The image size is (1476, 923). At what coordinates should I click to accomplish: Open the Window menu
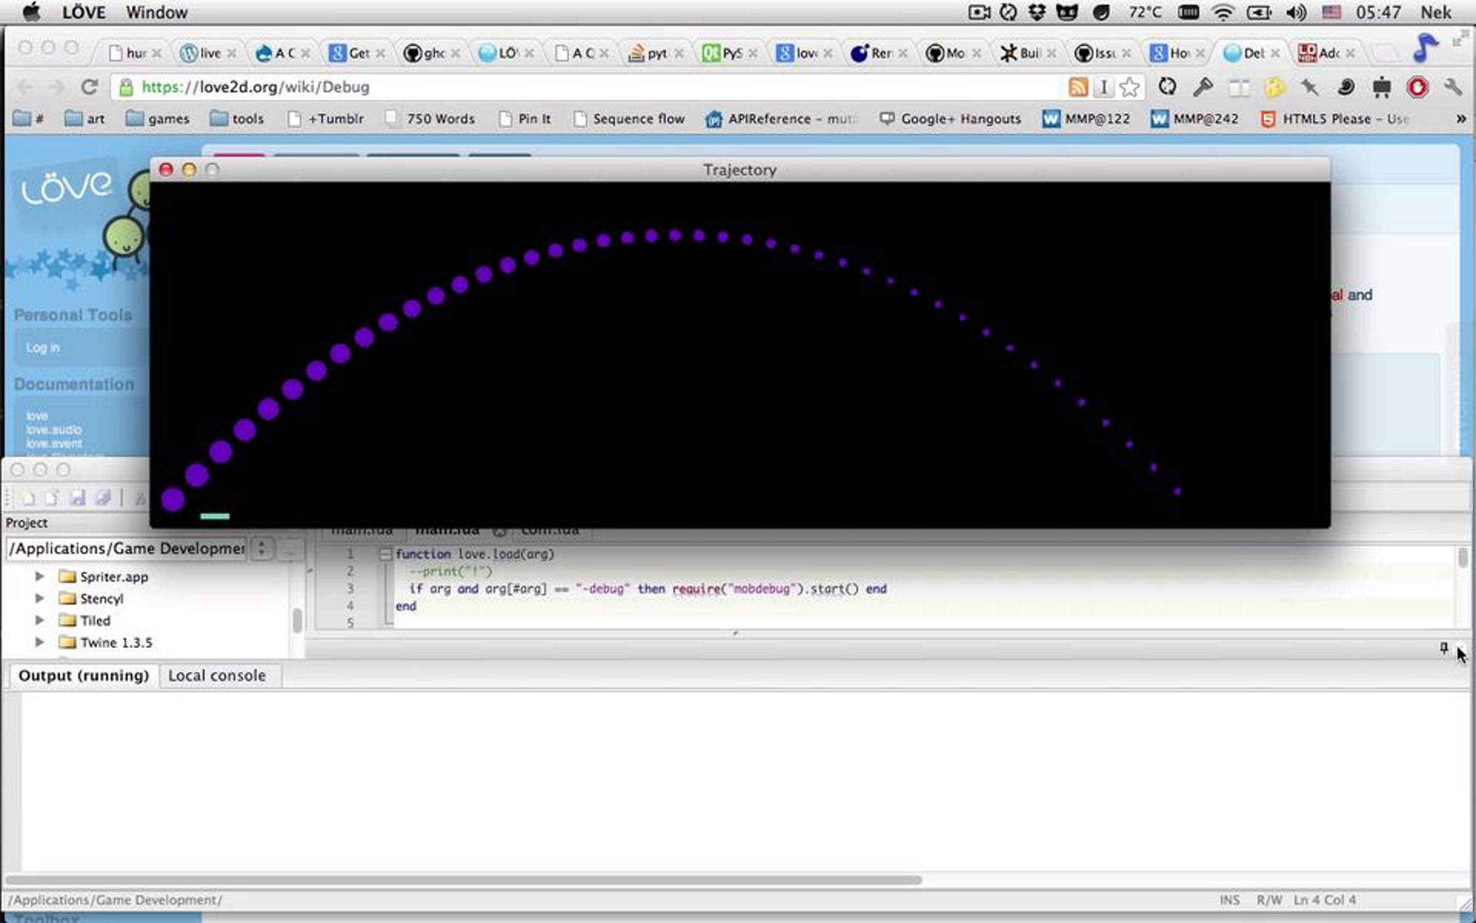click(x=157, y=12)
